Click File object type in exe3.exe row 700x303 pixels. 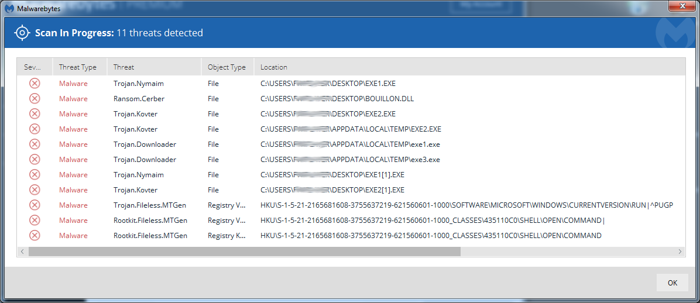(x=214, y=159)
